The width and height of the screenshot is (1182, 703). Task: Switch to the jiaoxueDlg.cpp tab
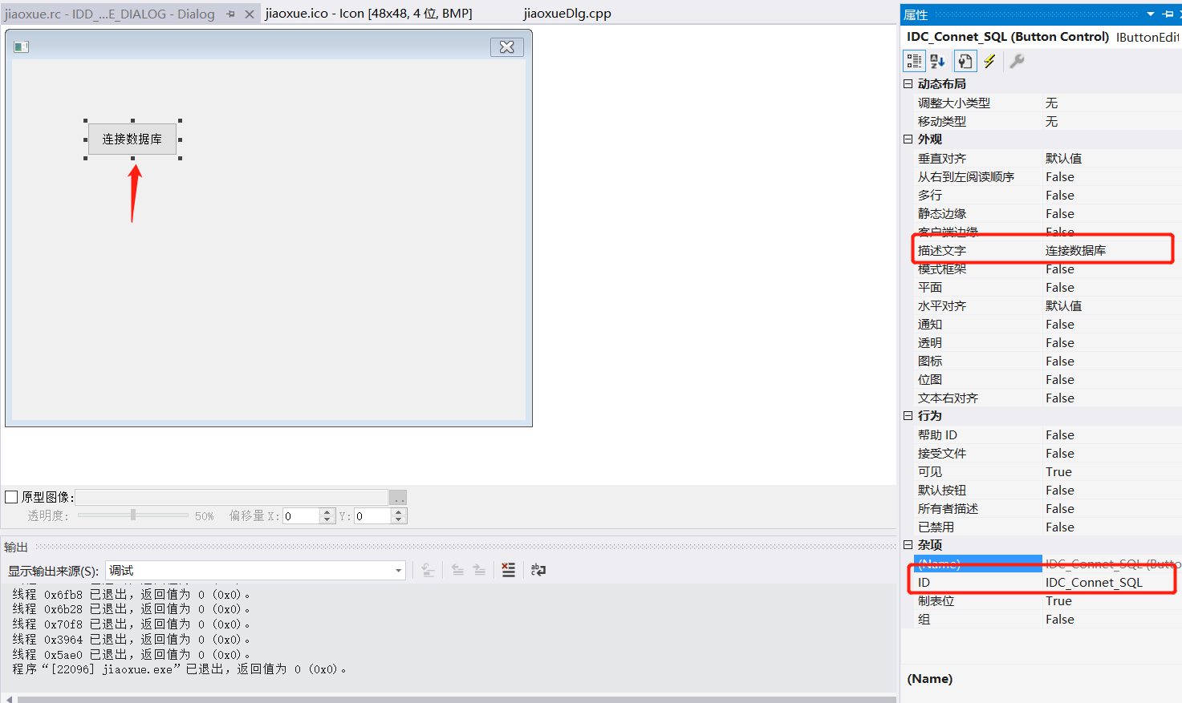pyautogui.click(x=567, y=14)
